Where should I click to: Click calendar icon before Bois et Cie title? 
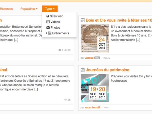(x=83, y=20)
